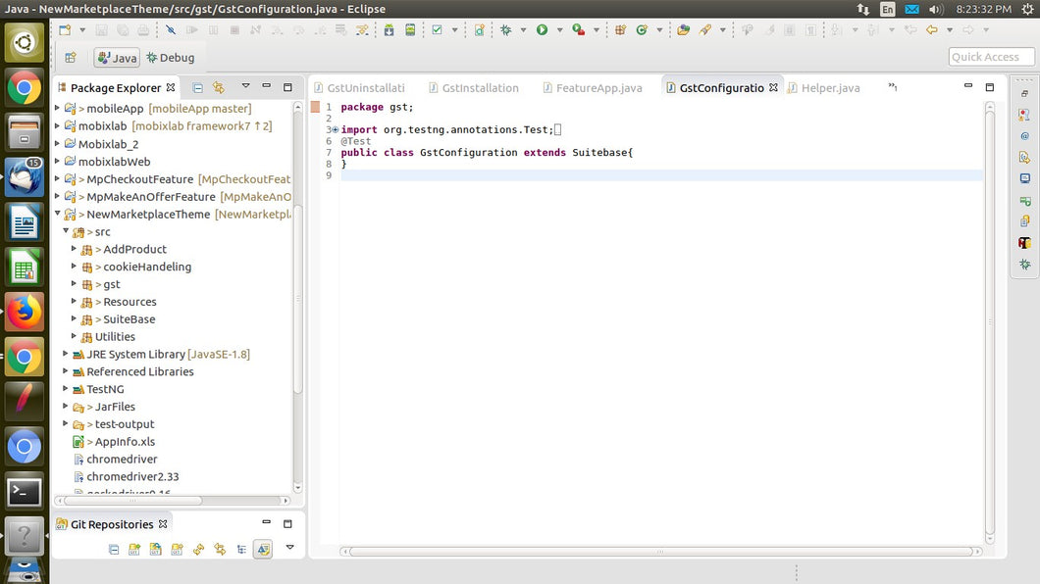Click the Package Explorer vertical scrollbar
The width and height of the screenshot is (1040, 584).
click(298, 294)
